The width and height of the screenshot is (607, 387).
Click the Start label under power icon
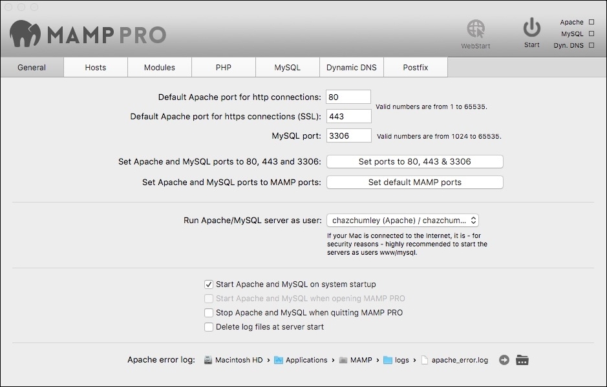[532, 45]
